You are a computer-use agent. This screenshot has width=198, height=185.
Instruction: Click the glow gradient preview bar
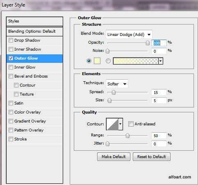tap(136, 61)
